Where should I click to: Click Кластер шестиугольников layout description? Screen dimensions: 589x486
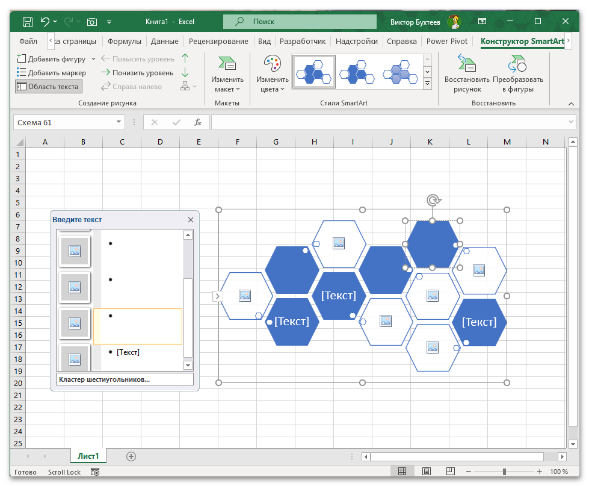pyautogui.click(x=125, y=379)
